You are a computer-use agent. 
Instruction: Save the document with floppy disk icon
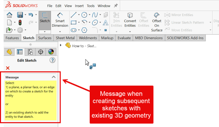pyautogui.click(x=20, y=15)
